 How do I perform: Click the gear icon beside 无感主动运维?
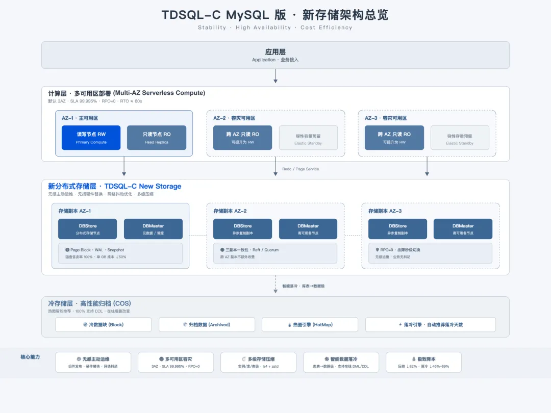(79, 359)
